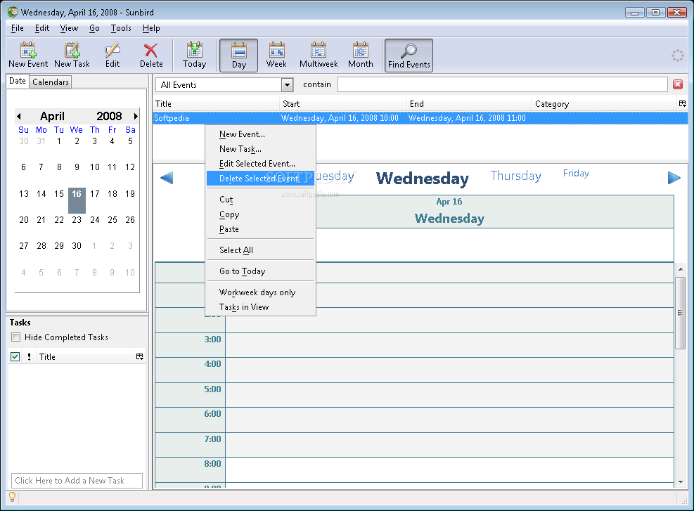Screen dimensions: 694x511
Task: Go to the next day with the right blue arrow
Action: pos(674,178)
